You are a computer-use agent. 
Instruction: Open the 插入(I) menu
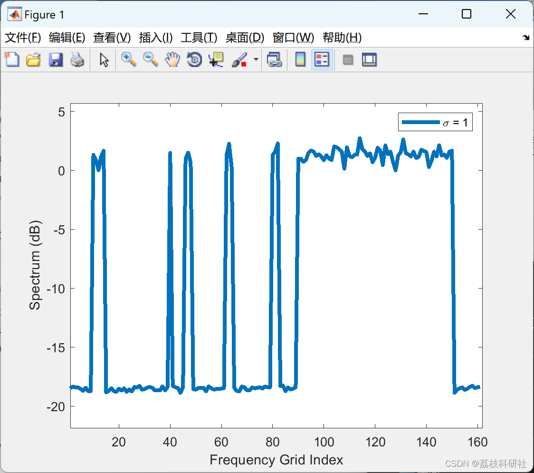156,38
